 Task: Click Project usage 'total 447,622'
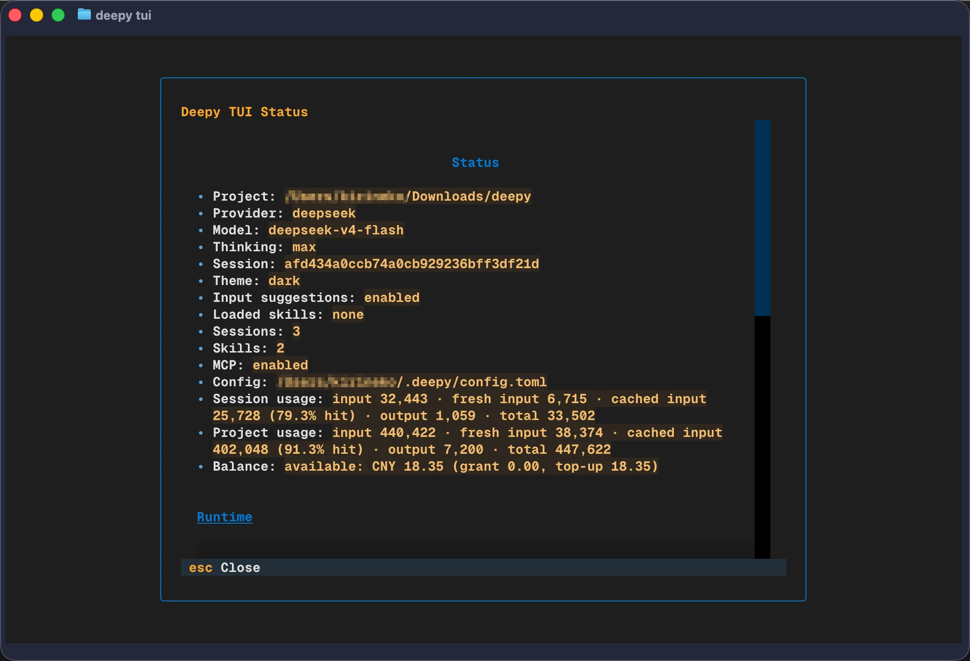[x=559, y=449]
